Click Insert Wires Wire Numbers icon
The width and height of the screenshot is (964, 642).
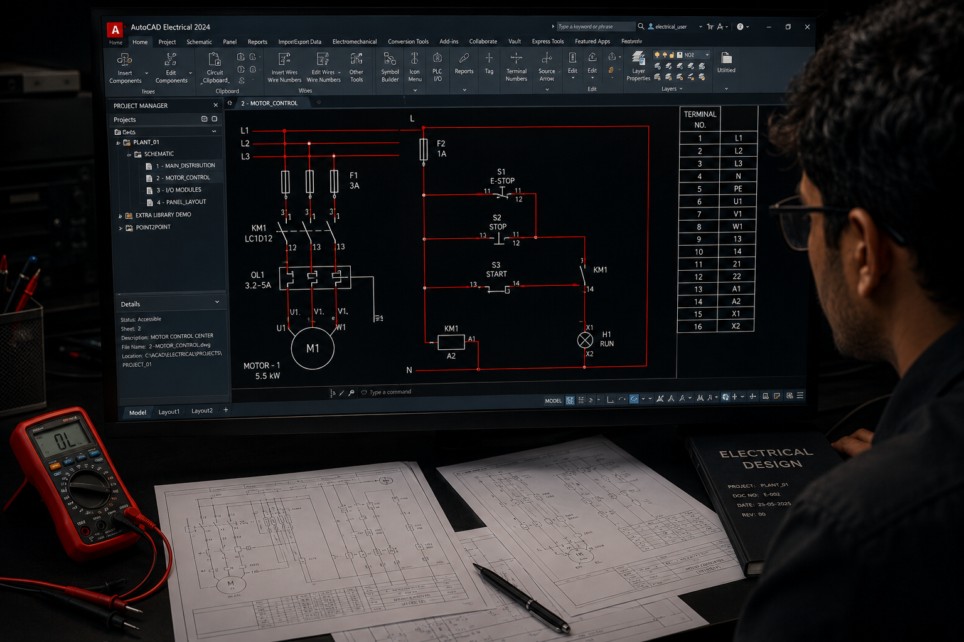(284, 59)
